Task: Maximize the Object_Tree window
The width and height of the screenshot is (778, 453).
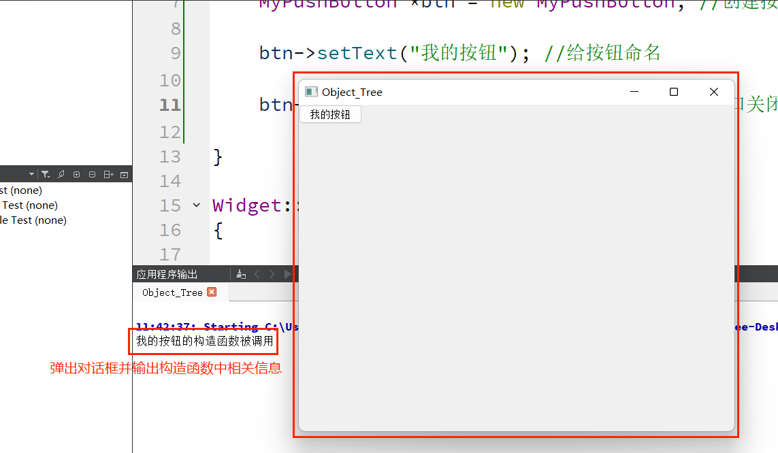Action: (x=674, y=92)
